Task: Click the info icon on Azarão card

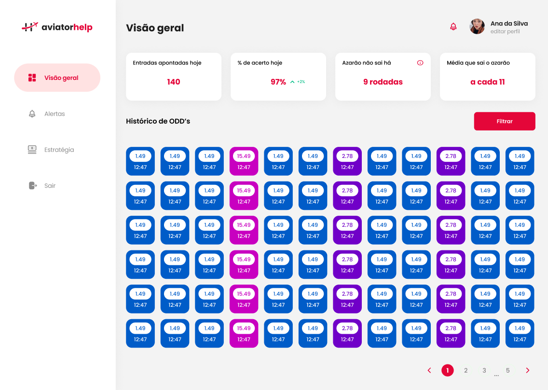Action: [x=420, y=63]
